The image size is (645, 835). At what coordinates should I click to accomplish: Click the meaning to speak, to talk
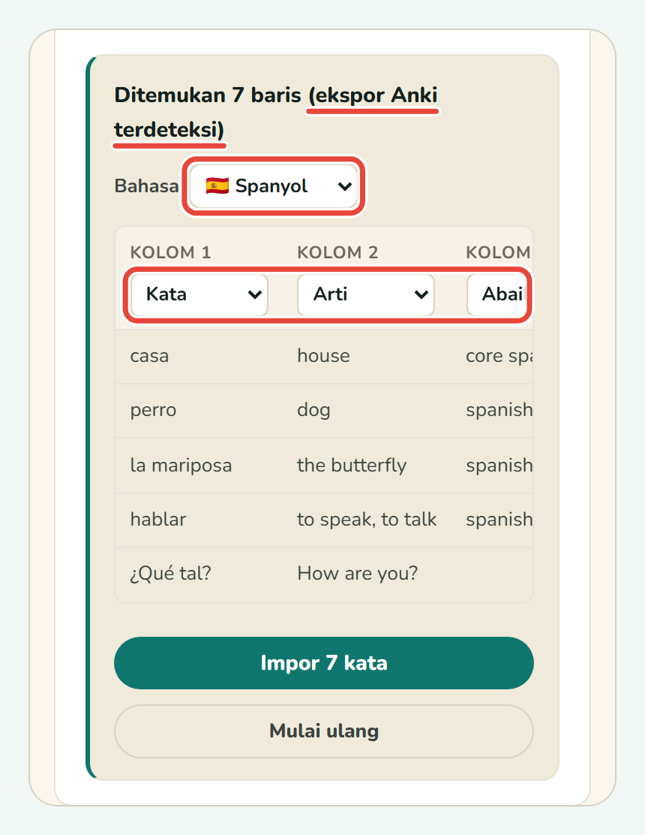pyautogui.click(x=367, y=520)
